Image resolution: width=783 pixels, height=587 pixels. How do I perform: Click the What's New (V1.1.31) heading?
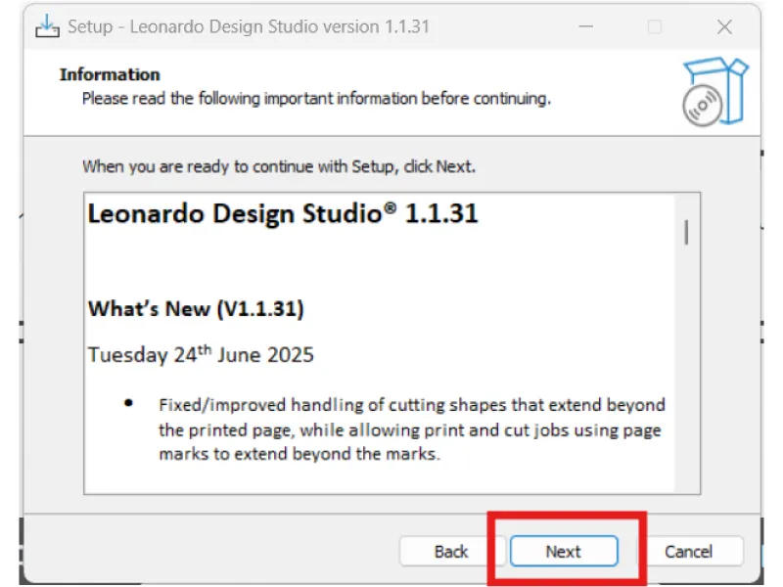tap(196, 309)
